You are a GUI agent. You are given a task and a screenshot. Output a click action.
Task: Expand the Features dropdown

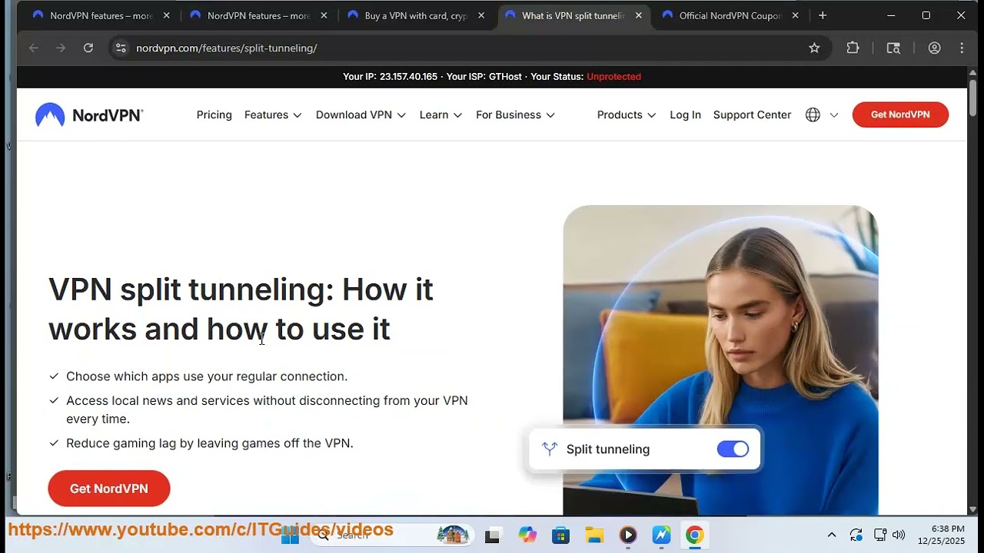click(273, 115)
